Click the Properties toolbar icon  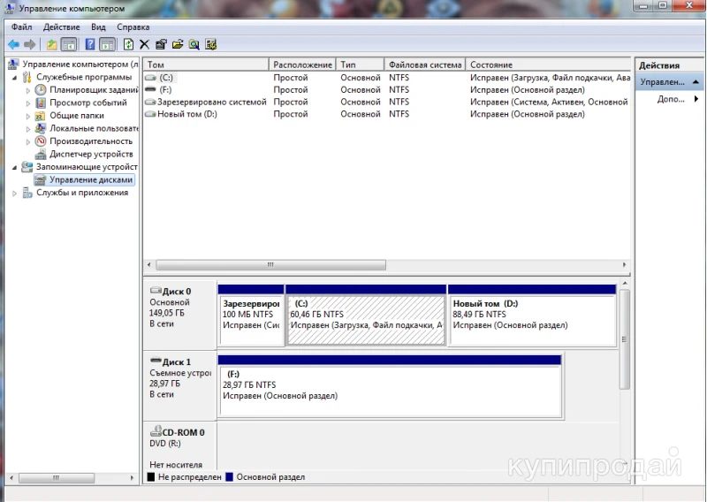[160, 44]
